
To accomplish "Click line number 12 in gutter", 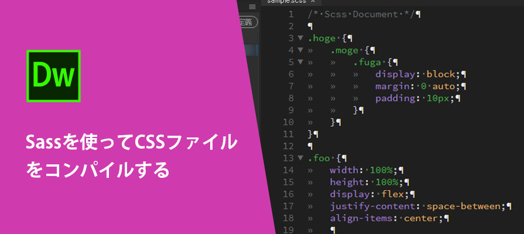I will coord(288,146).
